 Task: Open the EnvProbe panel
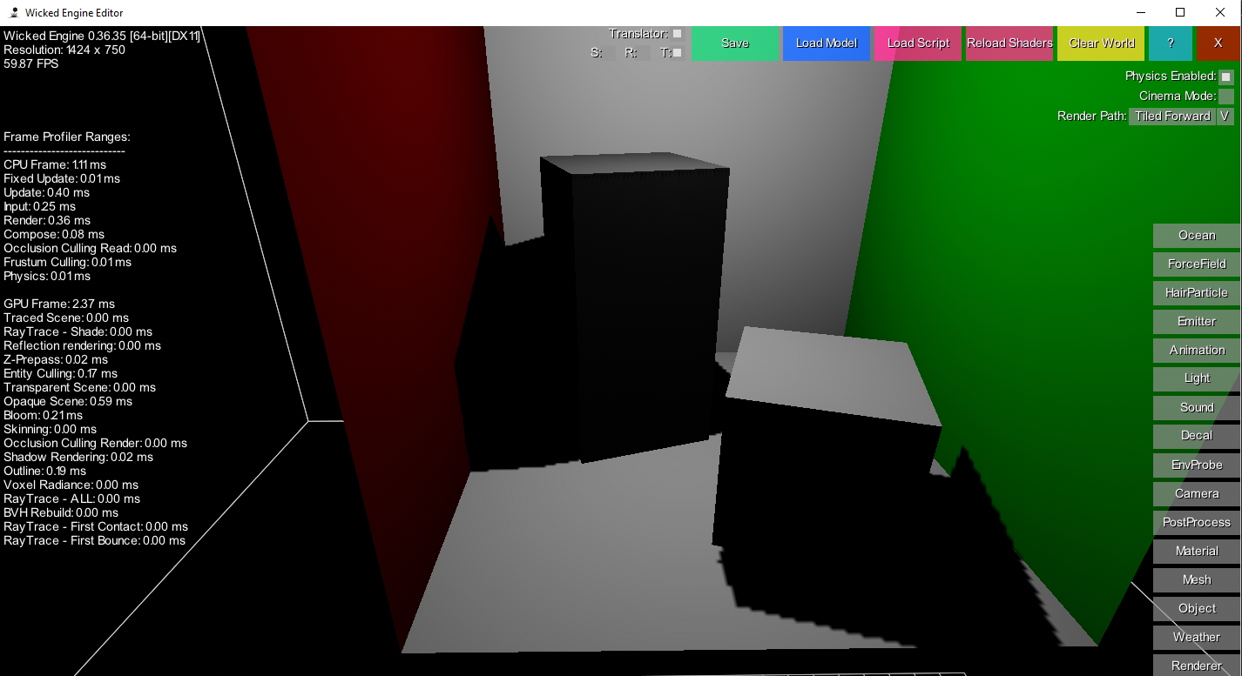point(1197,465)
